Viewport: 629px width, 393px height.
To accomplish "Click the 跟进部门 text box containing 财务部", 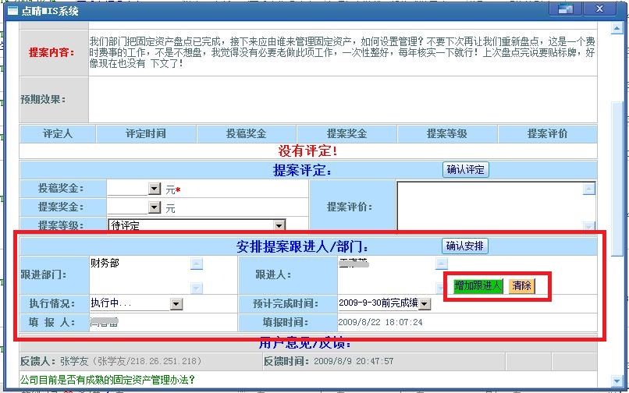I will pos(139,274).
